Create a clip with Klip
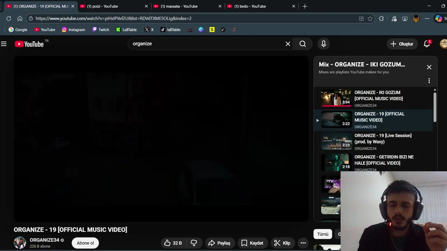Image resolution: width=447 pixels, height=251 pixels. pyautogui.click(x=282, y=243)
